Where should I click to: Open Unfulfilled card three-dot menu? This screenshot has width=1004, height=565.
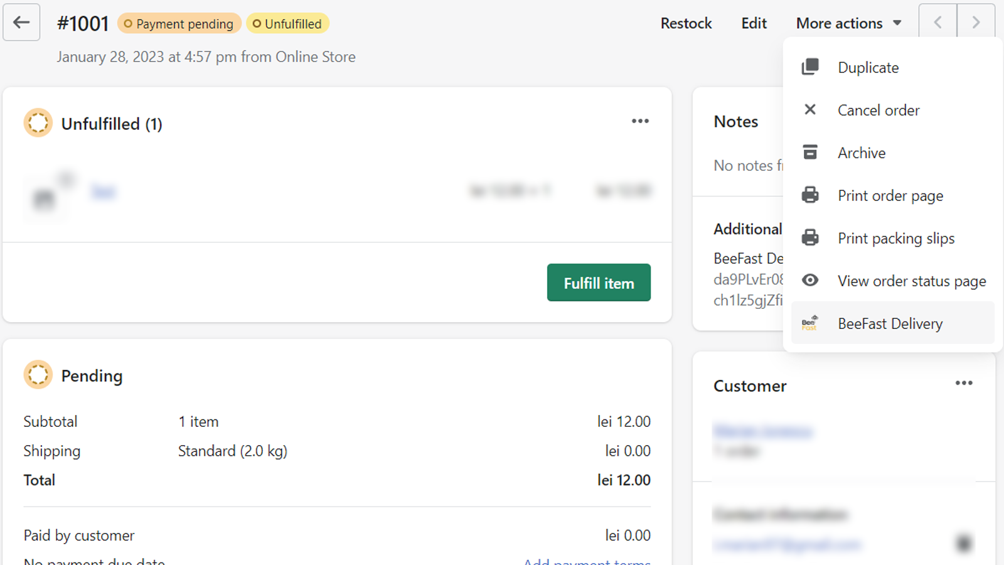(x=640, y=121)
